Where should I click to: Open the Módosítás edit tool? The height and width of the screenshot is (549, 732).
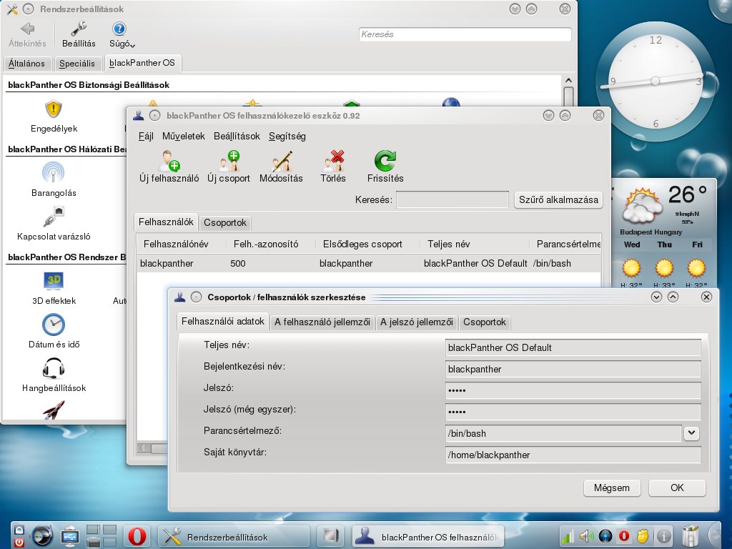282,161
